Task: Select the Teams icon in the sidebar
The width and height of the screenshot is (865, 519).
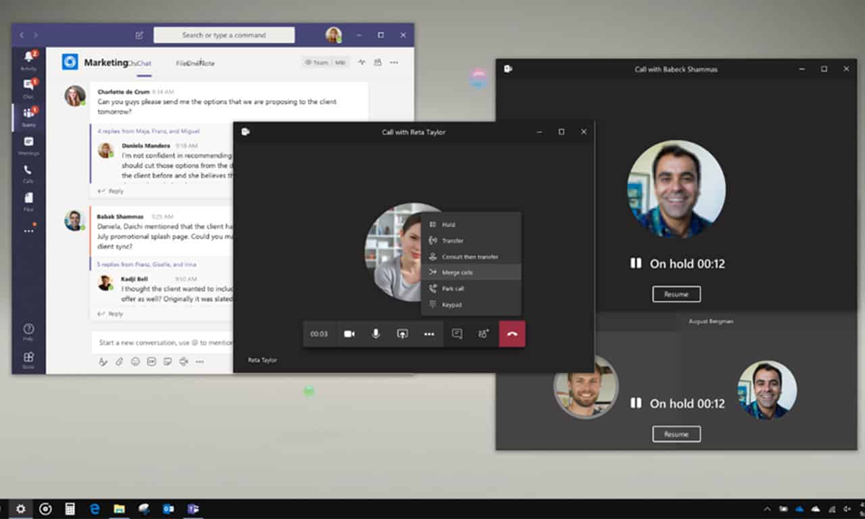Action: [28, 116]
